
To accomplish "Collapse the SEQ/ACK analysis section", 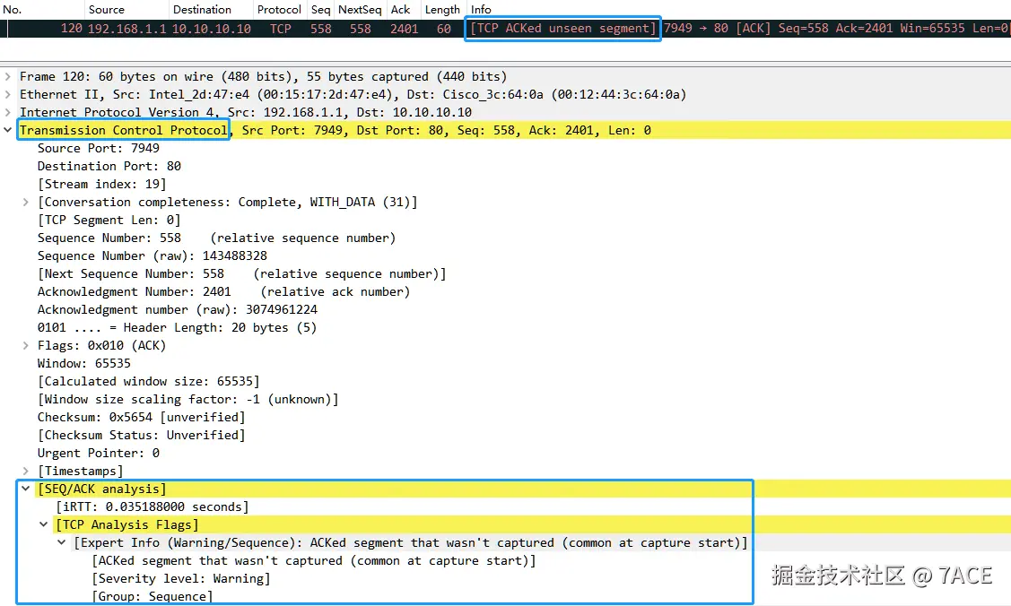I will click(26, 489).
